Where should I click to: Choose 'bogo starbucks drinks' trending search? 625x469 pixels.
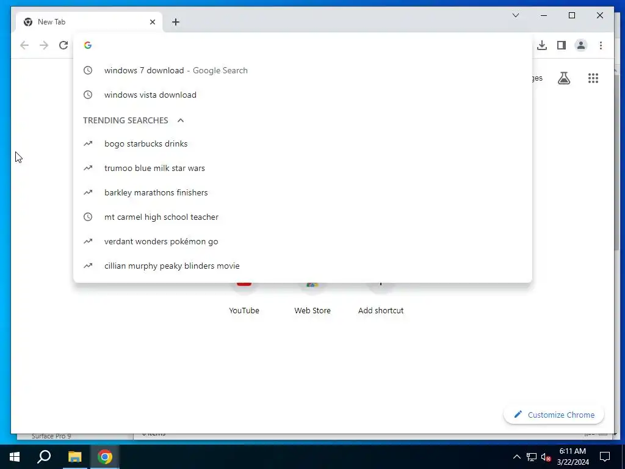[x=303, y=144]
